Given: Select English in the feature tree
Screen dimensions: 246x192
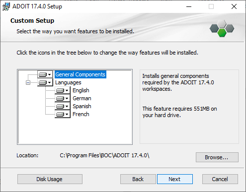Looking at the screenshot, I should tap(81, 90).
